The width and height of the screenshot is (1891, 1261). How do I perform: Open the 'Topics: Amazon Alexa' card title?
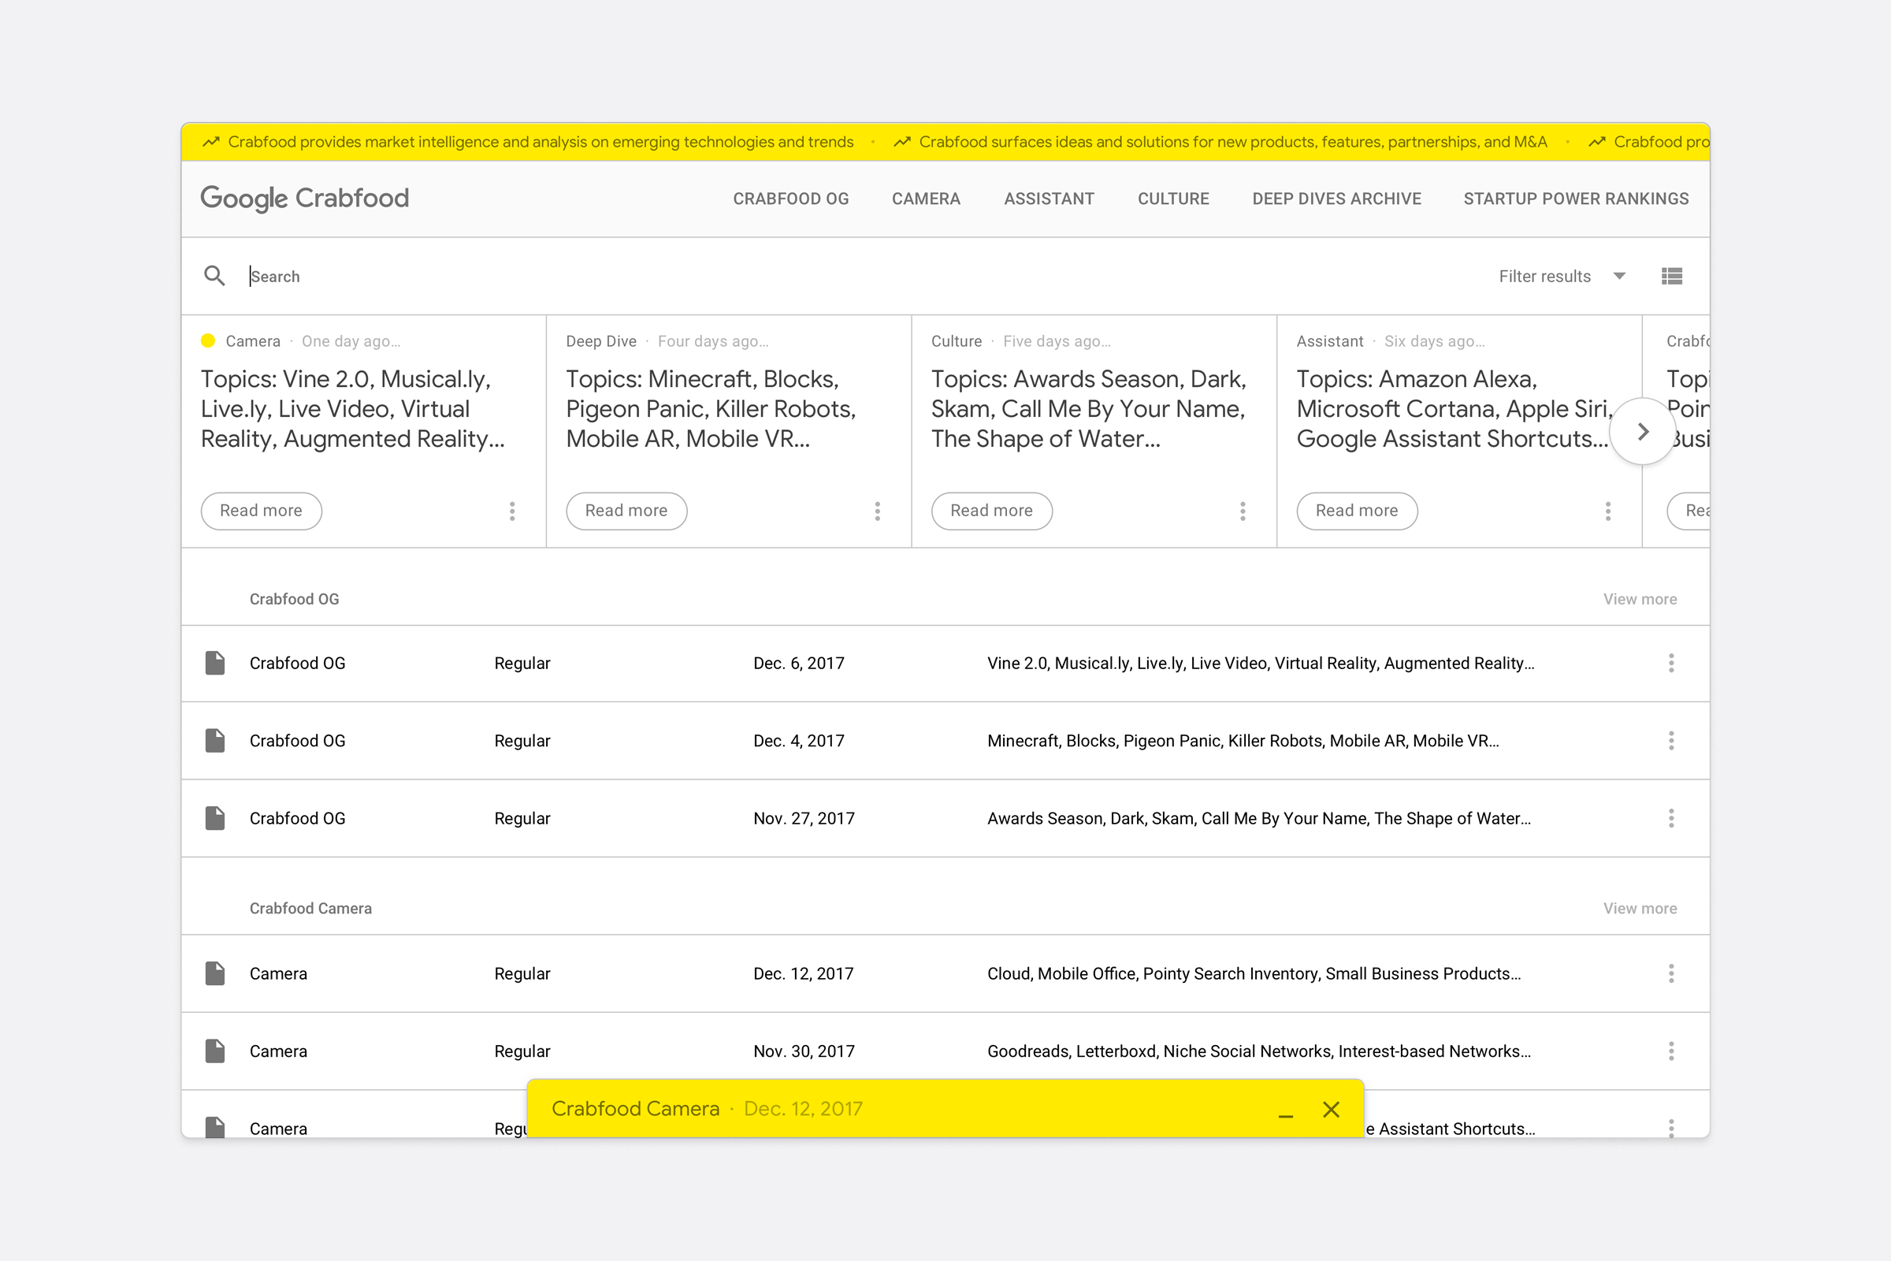coord(1454,409)
